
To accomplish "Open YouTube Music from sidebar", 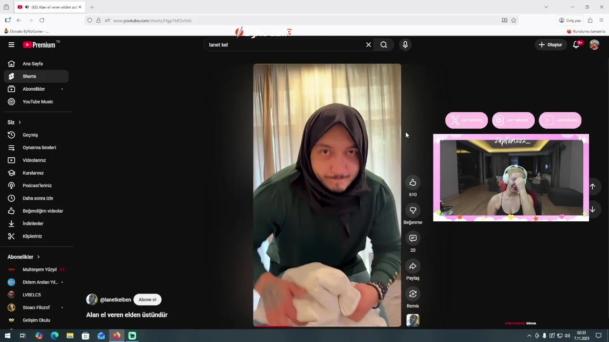I will click(36, 102).
